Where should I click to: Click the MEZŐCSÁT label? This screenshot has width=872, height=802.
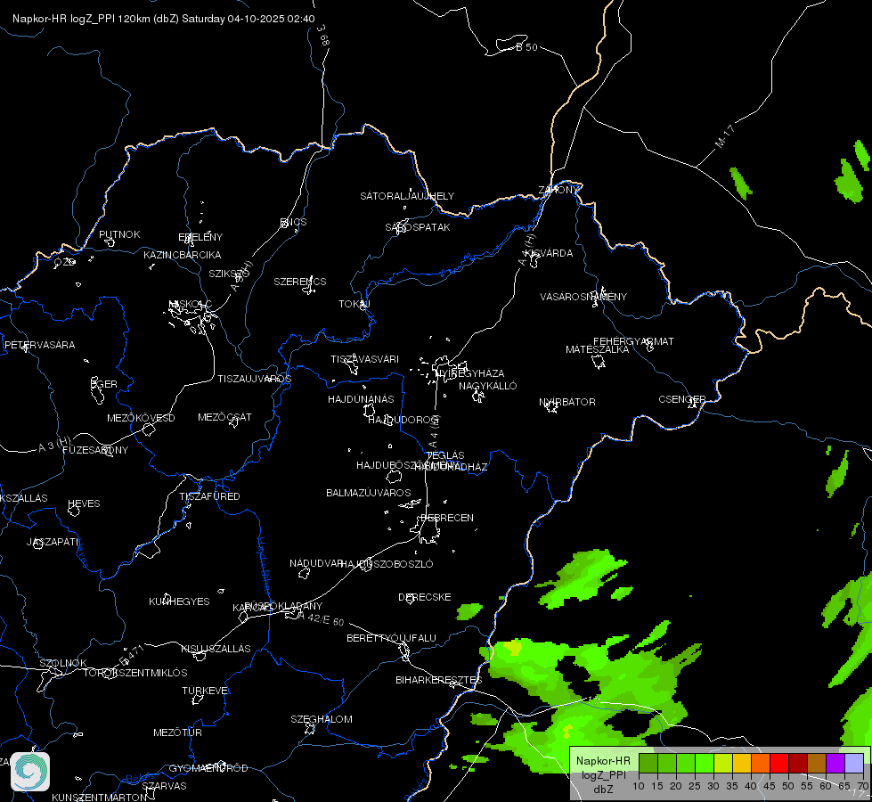click(x=224, y=417)
